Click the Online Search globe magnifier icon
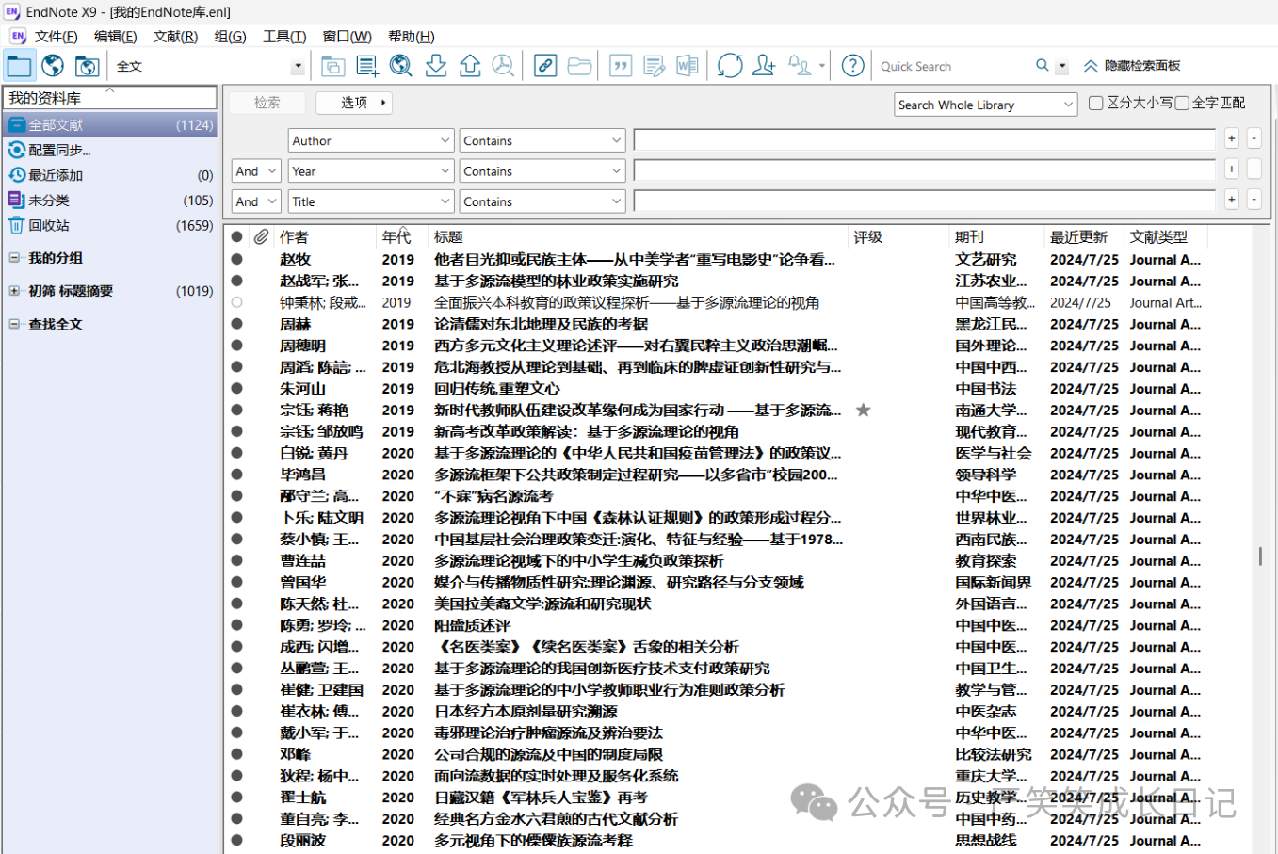The width and height of the screenshot is (1278, 854). pos(401,66)
